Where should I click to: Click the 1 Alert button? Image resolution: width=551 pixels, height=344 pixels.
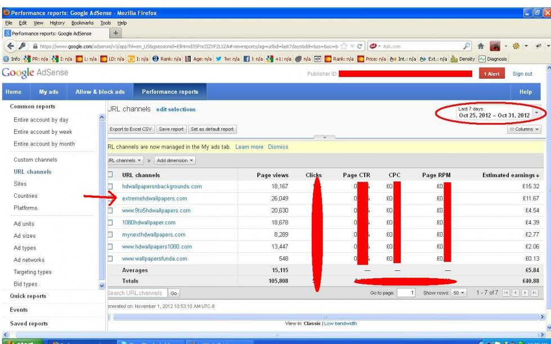(x=491, y=74)
